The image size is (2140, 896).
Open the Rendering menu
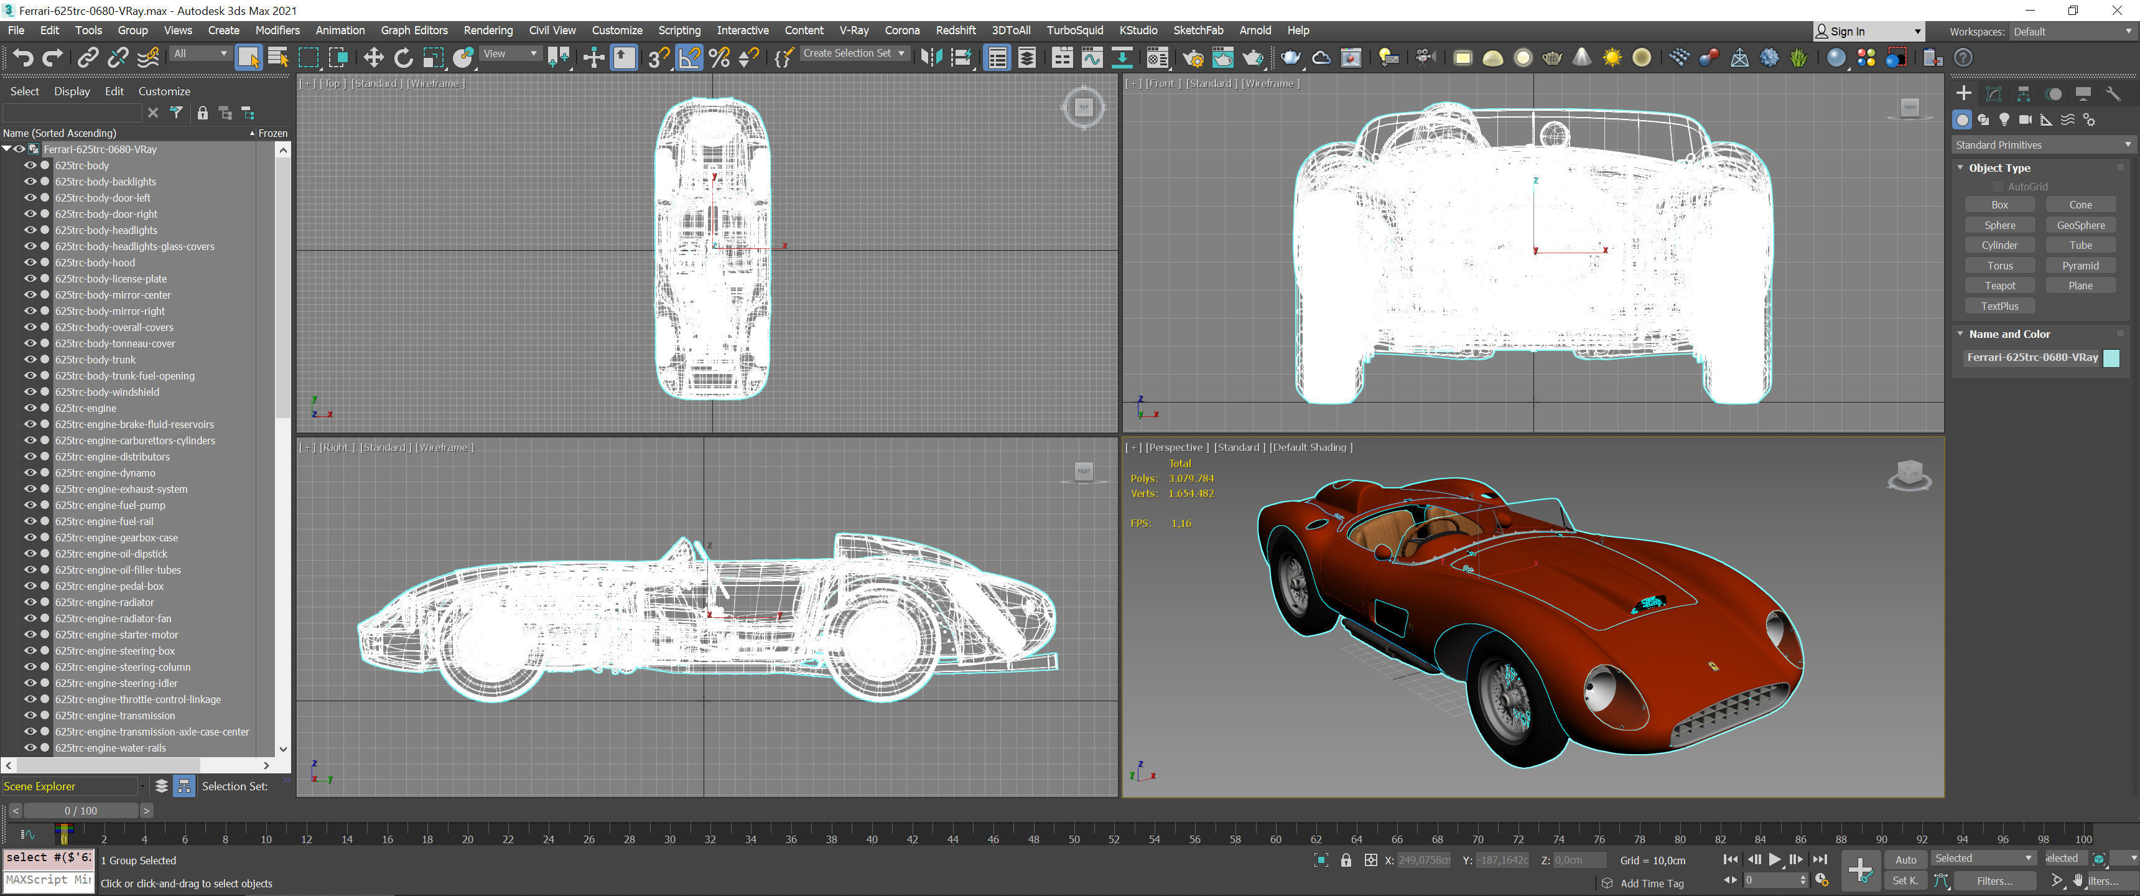pyautogui.click(x=488, y=30)
